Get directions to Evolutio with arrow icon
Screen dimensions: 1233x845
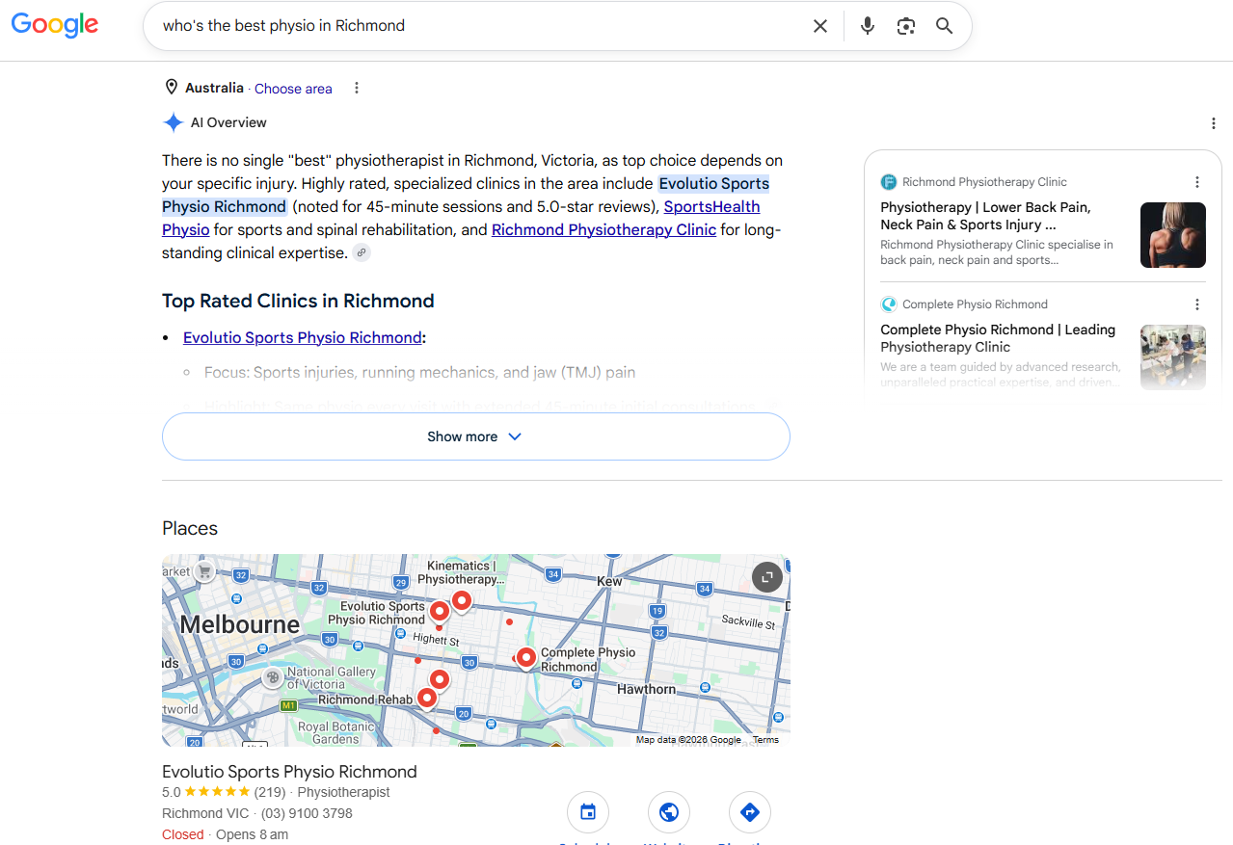pyautogui.click(x=750, y=812)
